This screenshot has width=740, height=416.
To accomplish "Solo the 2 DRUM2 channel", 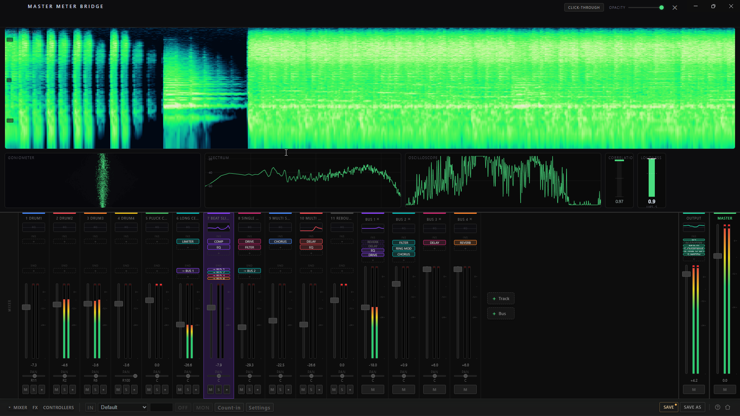I will 64,389.
